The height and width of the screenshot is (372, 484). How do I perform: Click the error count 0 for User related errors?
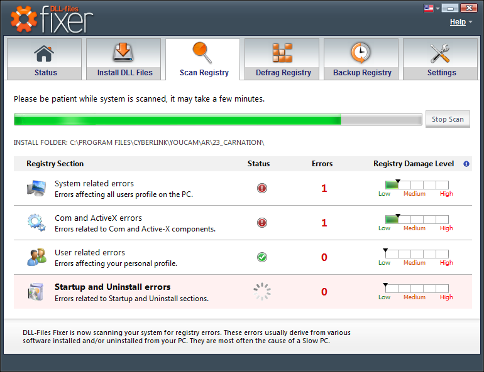[x=324, y=257]
